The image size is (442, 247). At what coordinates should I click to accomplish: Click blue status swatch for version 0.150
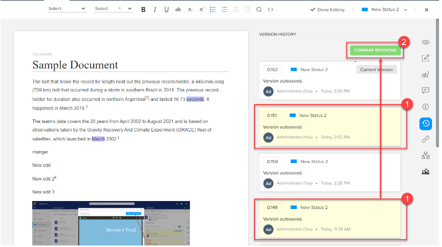tap(294, 161)
